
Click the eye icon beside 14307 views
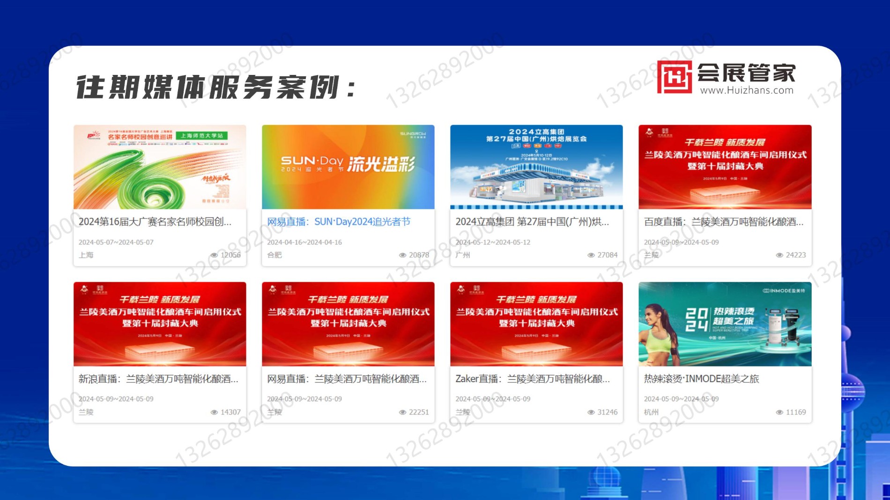tap(214, 412)
